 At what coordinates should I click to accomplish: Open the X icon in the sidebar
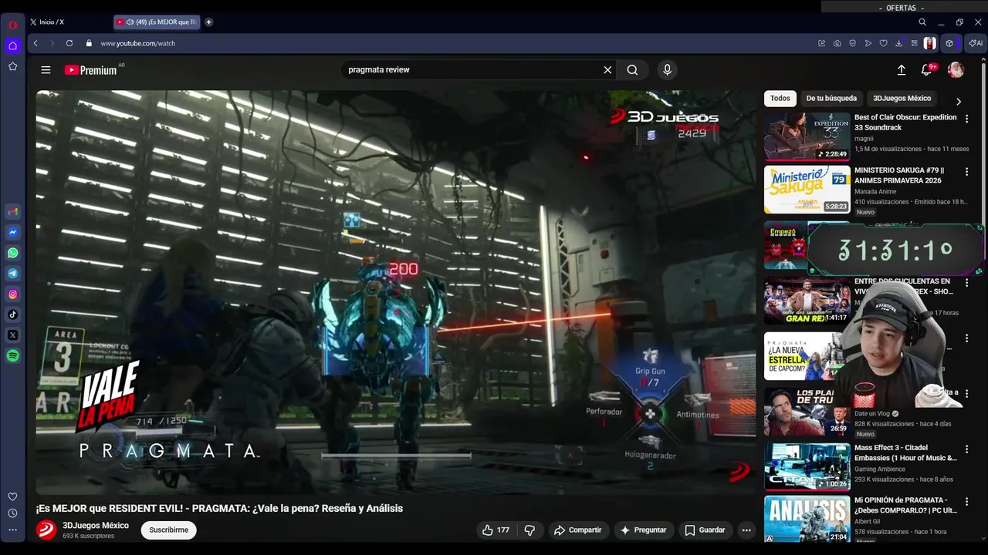[x=12, y=335]
